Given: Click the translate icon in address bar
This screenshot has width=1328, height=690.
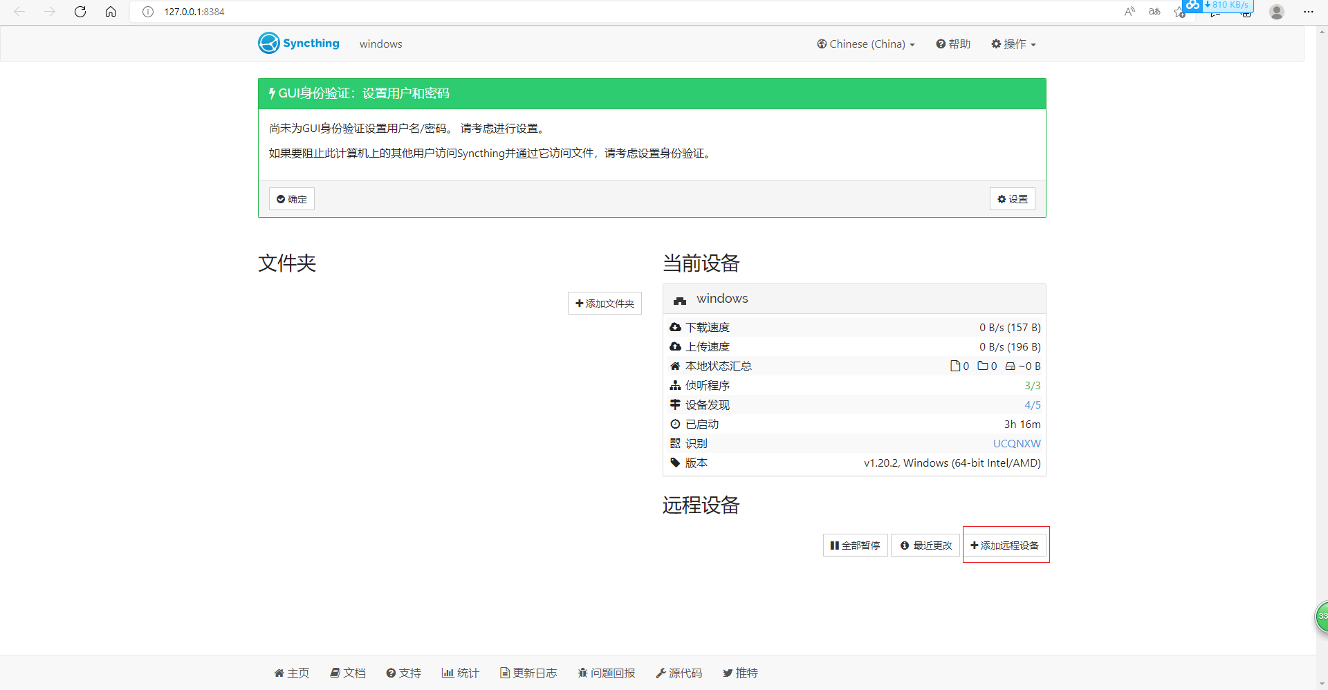Looking at the screenshot, I should [1154, 12].
